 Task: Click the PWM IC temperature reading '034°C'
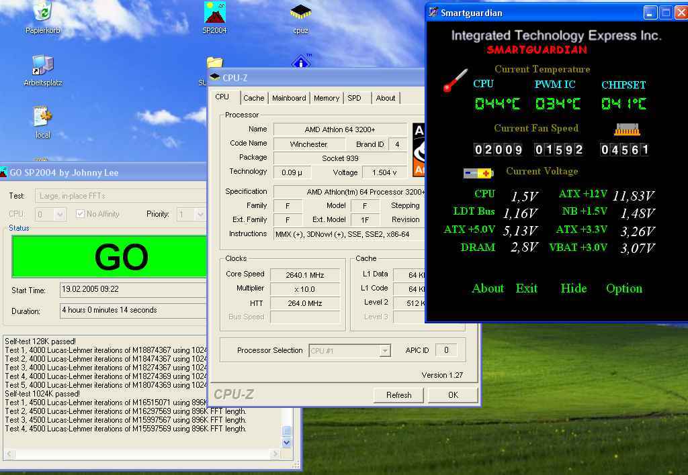pos(558,104)
